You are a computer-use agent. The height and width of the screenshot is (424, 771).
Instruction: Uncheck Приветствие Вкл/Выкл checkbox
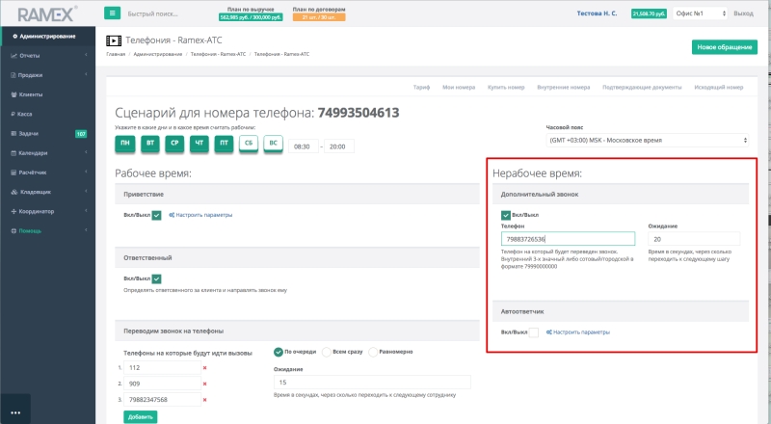156,215
